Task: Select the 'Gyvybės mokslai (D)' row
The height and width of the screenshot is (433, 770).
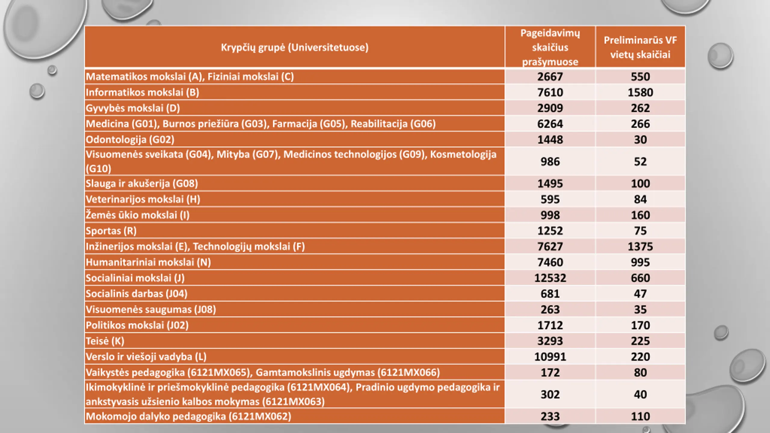Action: coord(133,108)
